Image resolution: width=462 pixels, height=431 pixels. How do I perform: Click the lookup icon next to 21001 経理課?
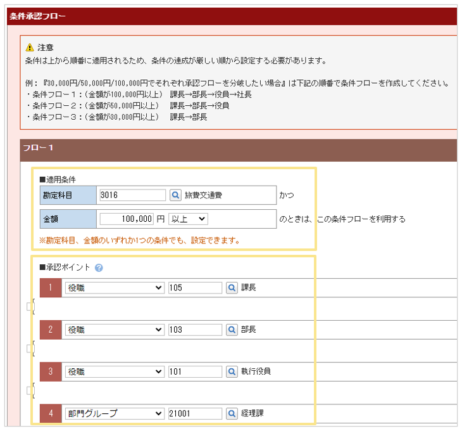[232, 413]
